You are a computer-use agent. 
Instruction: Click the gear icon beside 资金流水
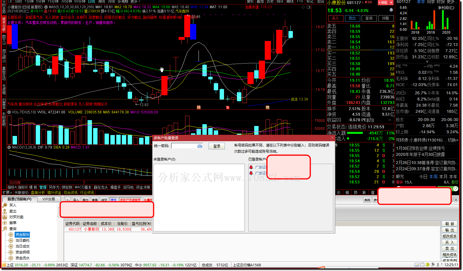coord(11,258)
